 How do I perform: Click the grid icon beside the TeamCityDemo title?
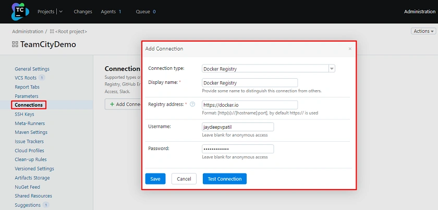click(x=15, y=44)
